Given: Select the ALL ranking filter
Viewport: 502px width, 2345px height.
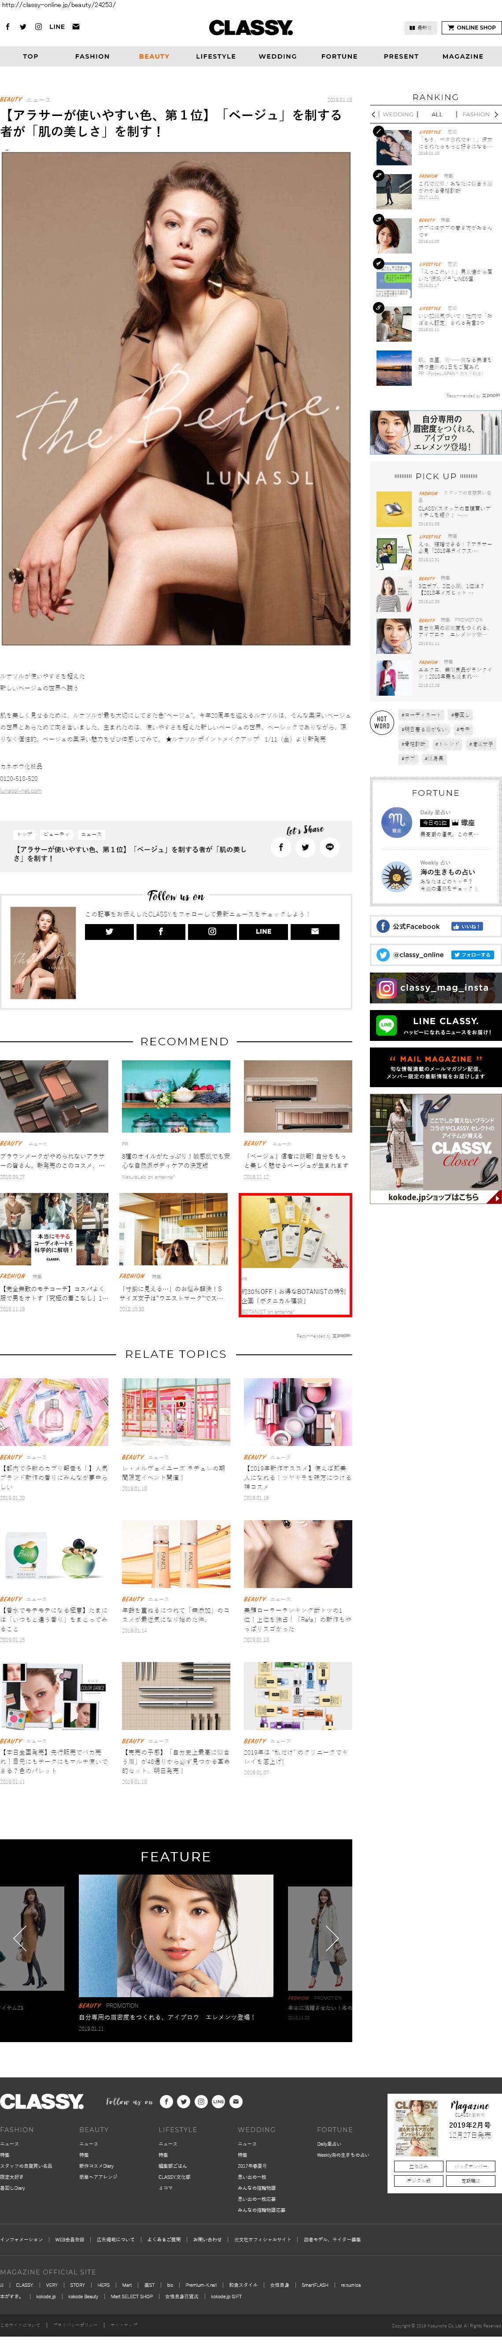Looking at the screenshot, I should (x=437, y=115).
